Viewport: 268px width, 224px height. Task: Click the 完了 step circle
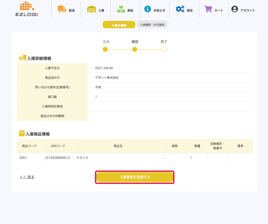(x=164, y=49)
